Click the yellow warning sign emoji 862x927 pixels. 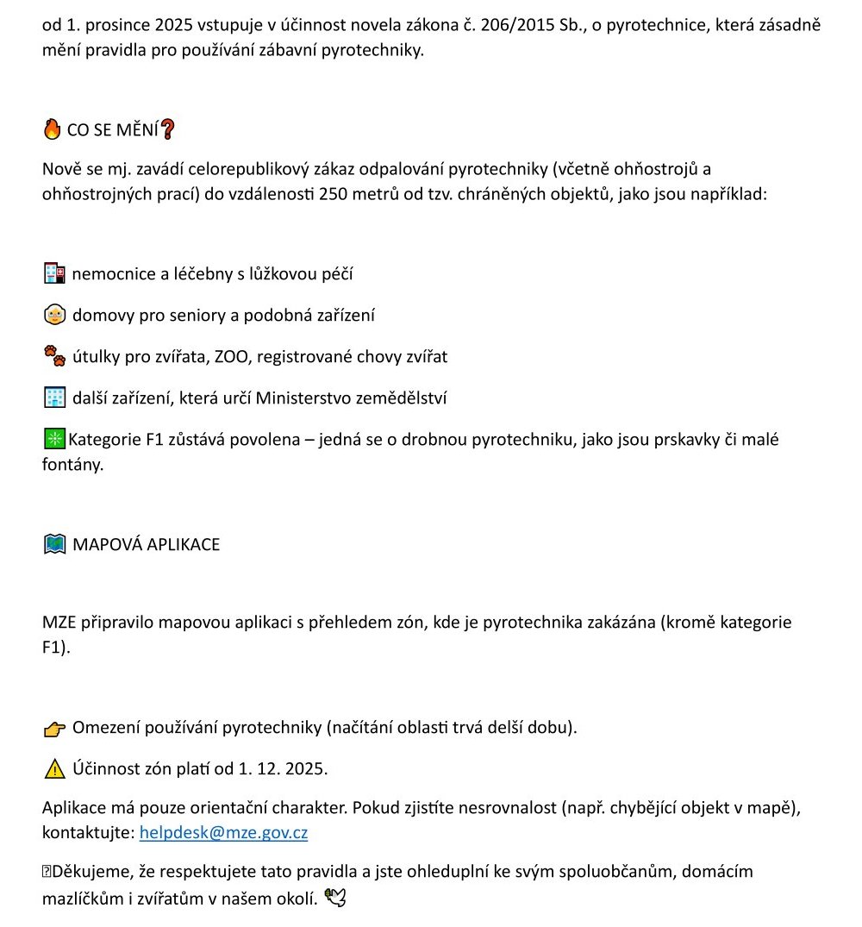click(x=54, y=768)
